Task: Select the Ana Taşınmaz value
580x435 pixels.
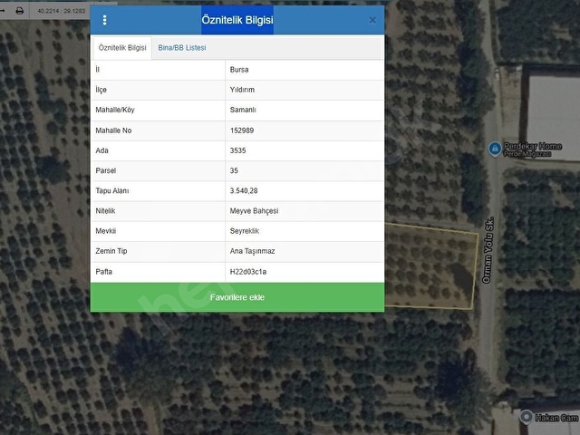Action: pos(252,251)
